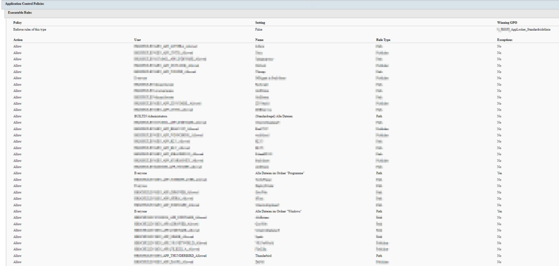Viewport: 559px width, 266px height.
Task: Click the Name column header in rules table
Action: tap(259, 41)
